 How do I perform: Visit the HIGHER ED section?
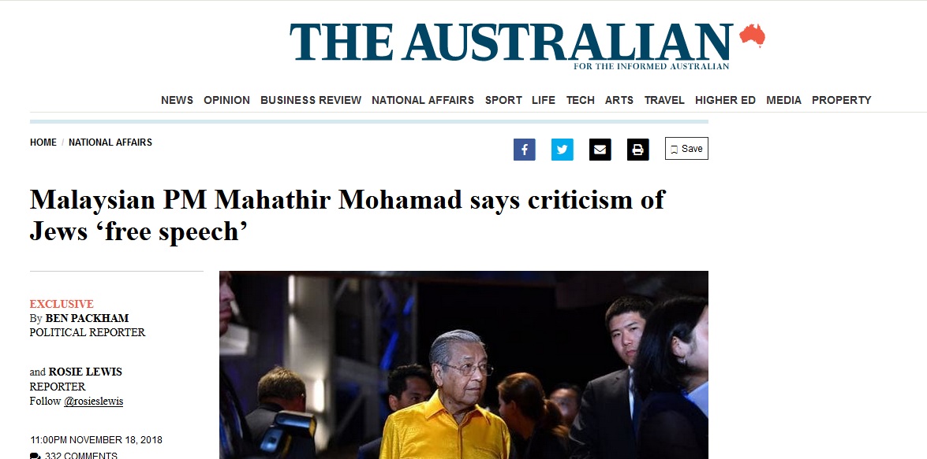click(x=725, y=100)
